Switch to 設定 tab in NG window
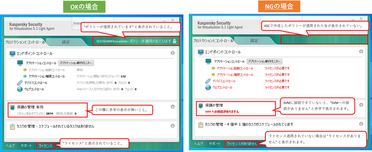The image size is (372, 152). click(254, 40)
